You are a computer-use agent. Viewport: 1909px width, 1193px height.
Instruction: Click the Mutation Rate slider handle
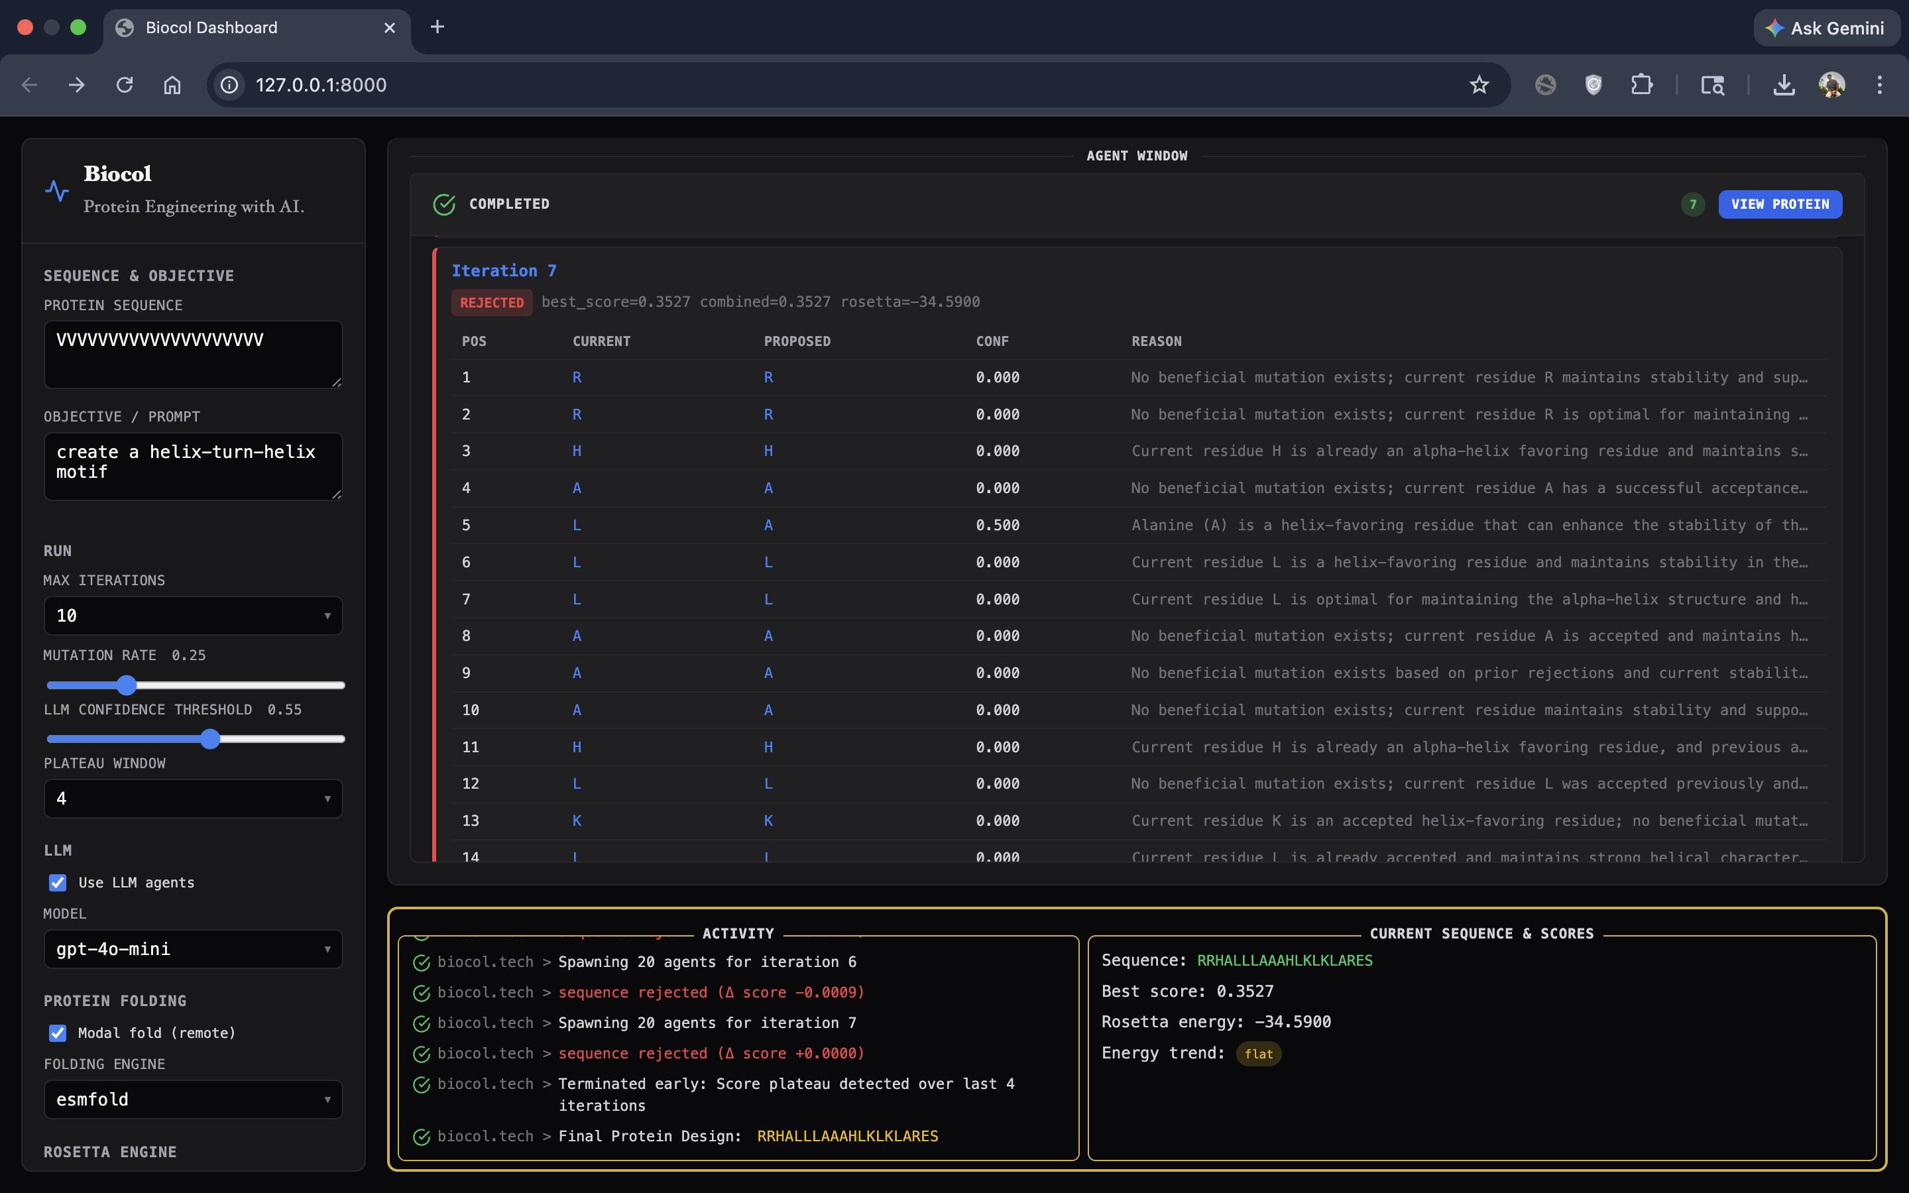[x=126, y=685]
